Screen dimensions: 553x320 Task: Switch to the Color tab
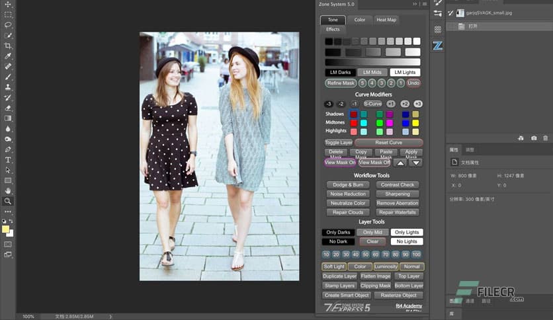click(x=359, y=20)
